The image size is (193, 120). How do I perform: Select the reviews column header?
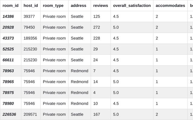[101, 5]
